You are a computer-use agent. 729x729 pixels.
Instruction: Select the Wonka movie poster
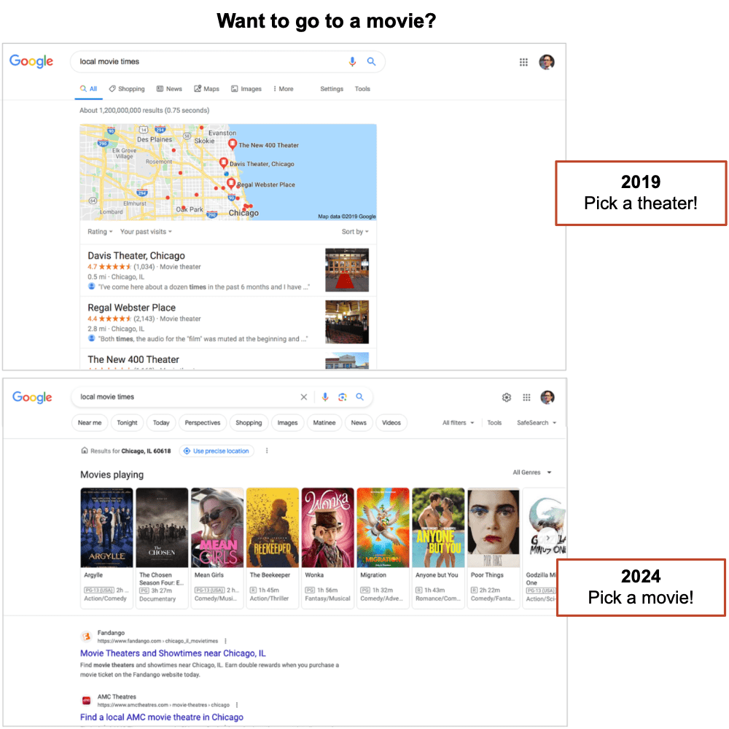[328, 528]
